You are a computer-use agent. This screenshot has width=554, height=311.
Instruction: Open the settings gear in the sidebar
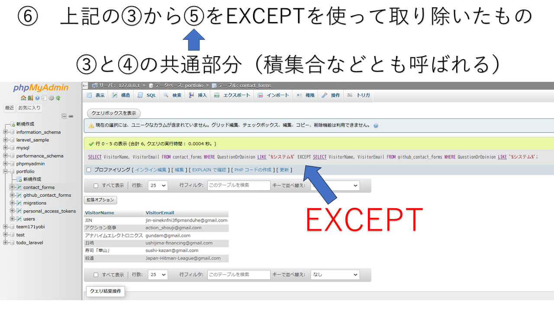[x=51, y=98]
